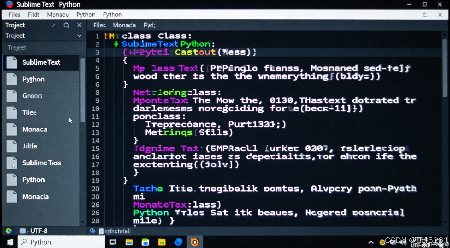
Task: Click line number 15 in the gutter
Action: [x=96, y=149]
